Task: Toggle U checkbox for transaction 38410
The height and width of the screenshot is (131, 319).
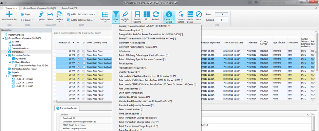Action: [x=78, y=75]
